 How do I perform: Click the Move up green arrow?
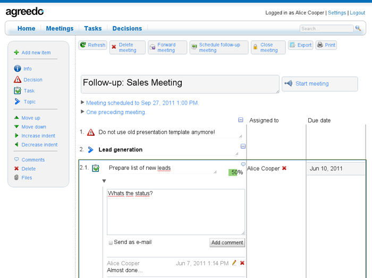17,118
